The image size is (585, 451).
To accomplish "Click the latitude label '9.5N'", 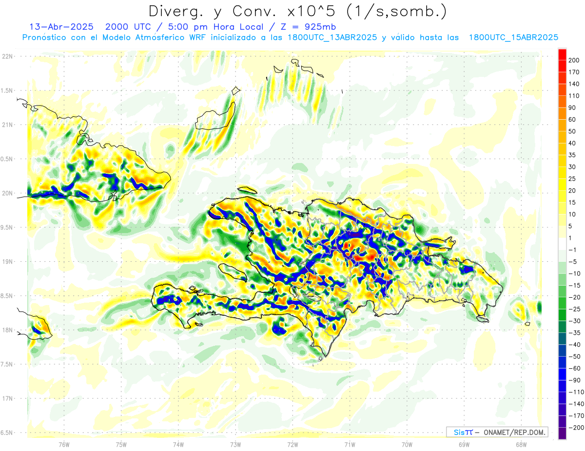I will click(7, 227).
